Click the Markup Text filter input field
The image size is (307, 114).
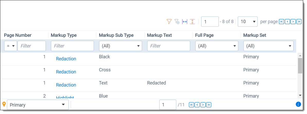pyautogui.click(x=169, y=46)
